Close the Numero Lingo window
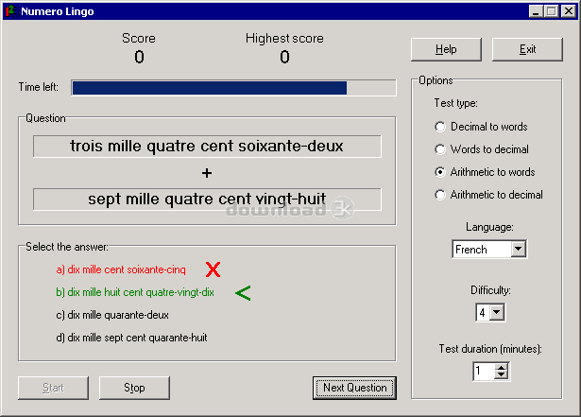The image size is (581, 417). pyautogui.click(x=567, y=10)
